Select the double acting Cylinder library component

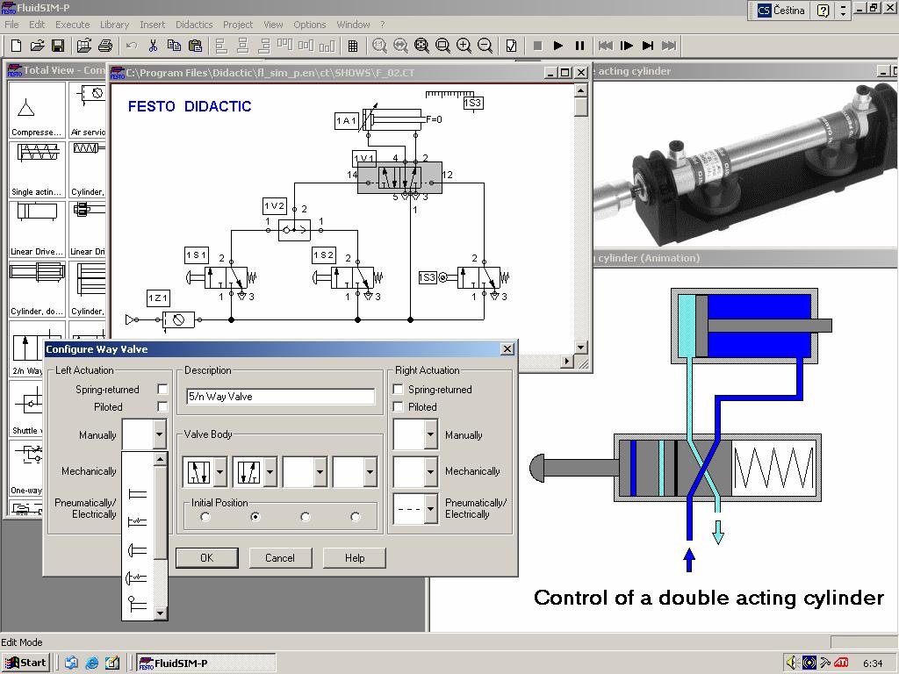coord(37,288)
